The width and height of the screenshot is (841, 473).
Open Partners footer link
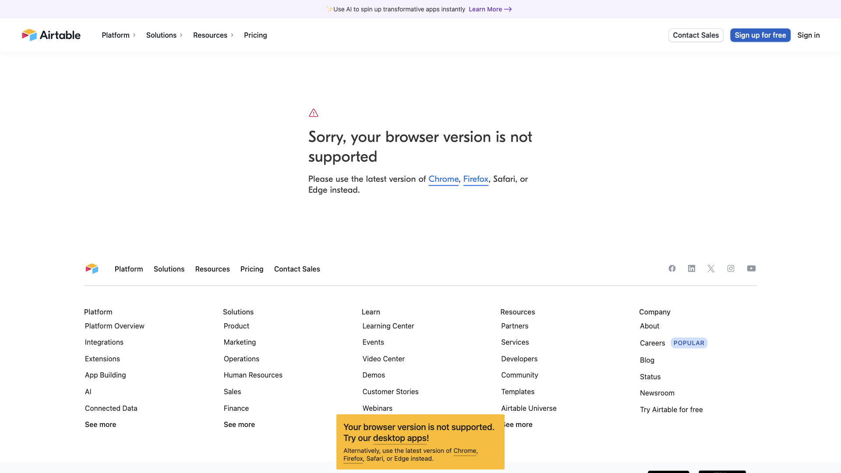(x=515, y=326)
